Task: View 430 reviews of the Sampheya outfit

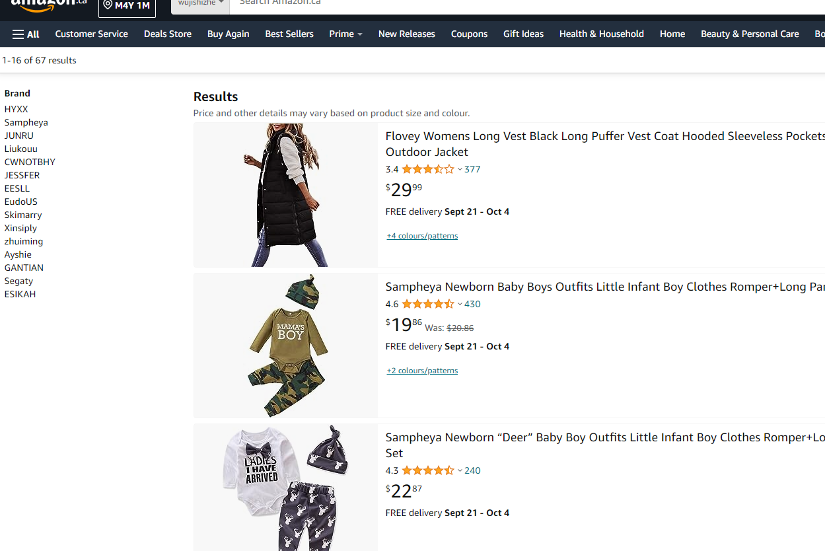Action: point(472,304)
